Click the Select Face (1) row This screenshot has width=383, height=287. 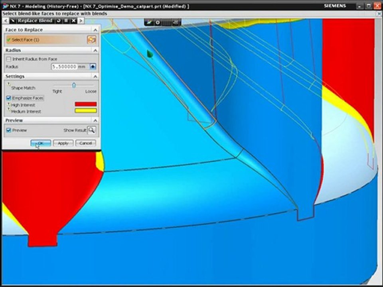(x=46, y=39)
